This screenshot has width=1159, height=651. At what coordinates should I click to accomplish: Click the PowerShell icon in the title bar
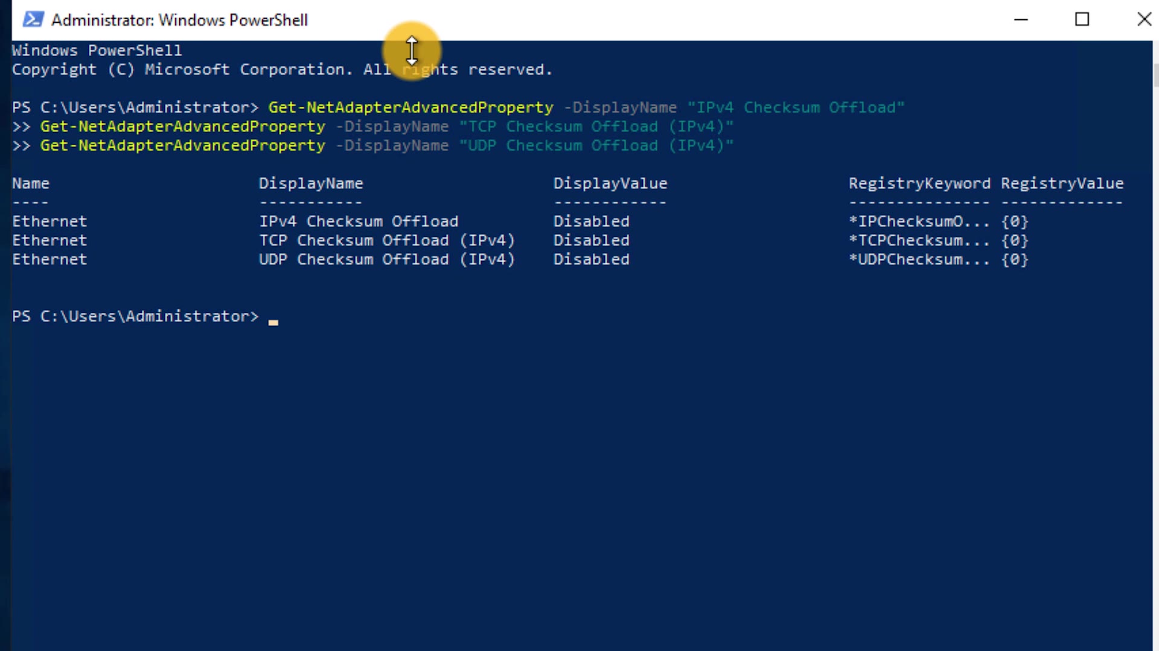click(33, 20)
